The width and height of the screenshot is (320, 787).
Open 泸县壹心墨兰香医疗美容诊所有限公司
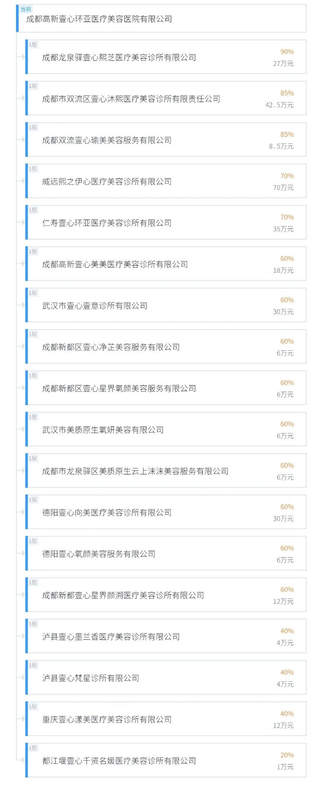111,637
